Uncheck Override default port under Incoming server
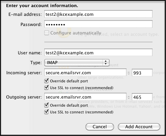 click(x=46, y=81)
